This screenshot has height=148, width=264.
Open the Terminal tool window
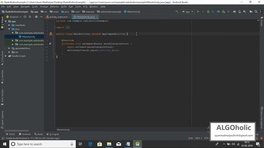coord(25,134)
